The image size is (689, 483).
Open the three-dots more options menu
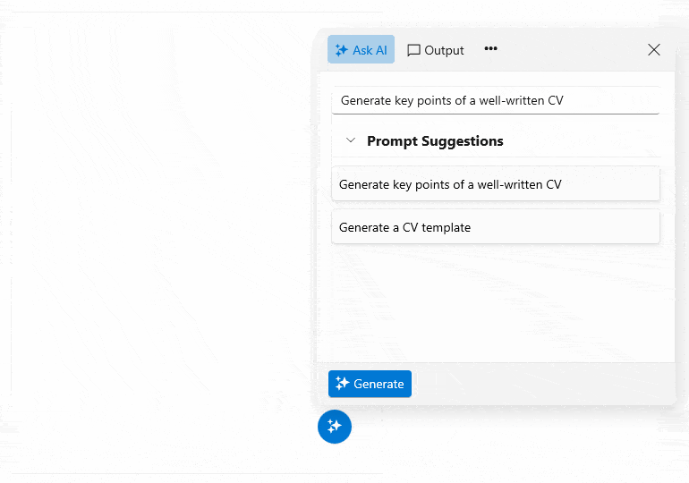coord(491,48)
